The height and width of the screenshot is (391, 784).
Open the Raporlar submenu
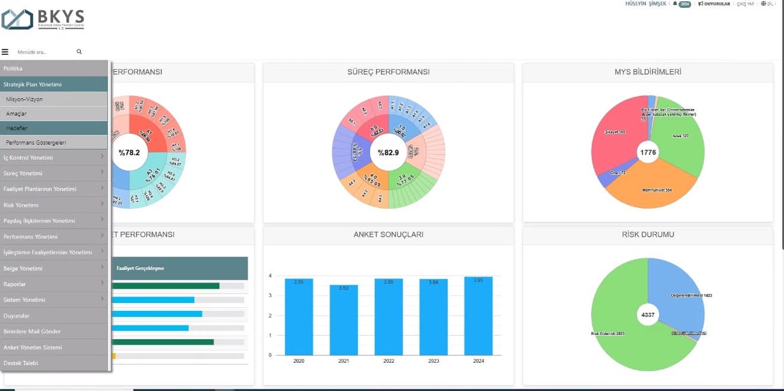[x=102, y=284]
